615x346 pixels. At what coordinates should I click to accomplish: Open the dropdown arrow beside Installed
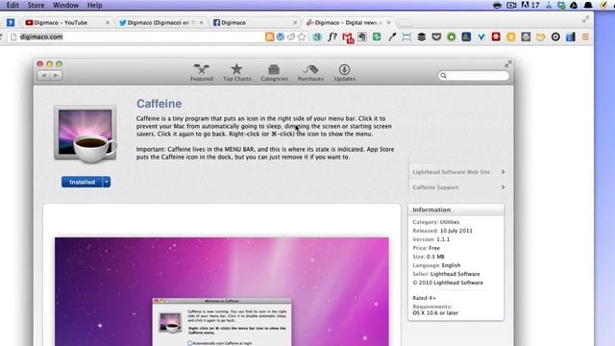tap(107, 182)
